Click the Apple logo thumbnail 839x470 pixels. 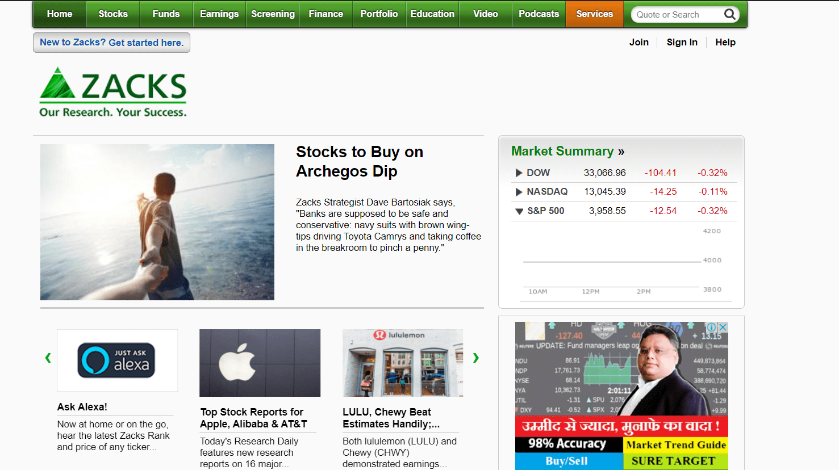[260, 363]
